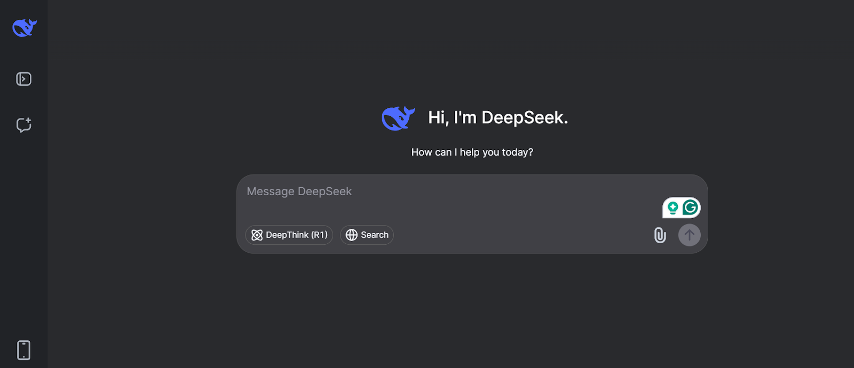Click the "How can I help you today?" text
Image resolution: width=854 pixels, height=368 pixels.
[x=472, y=153]
